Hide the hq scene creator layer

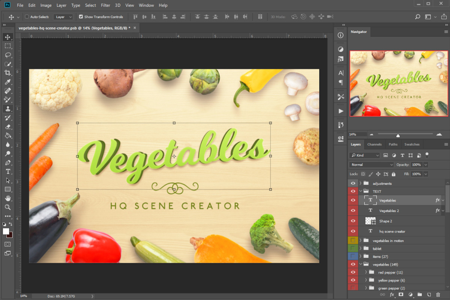point(353,231)
